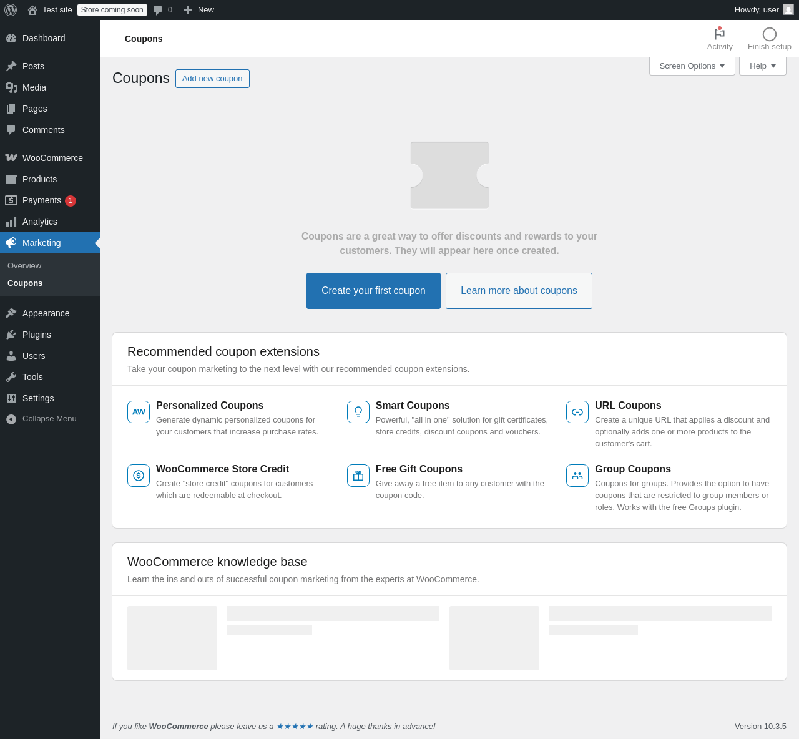799x739 pixels.
Task: Open the New content menu label
Action: (206, 10)
